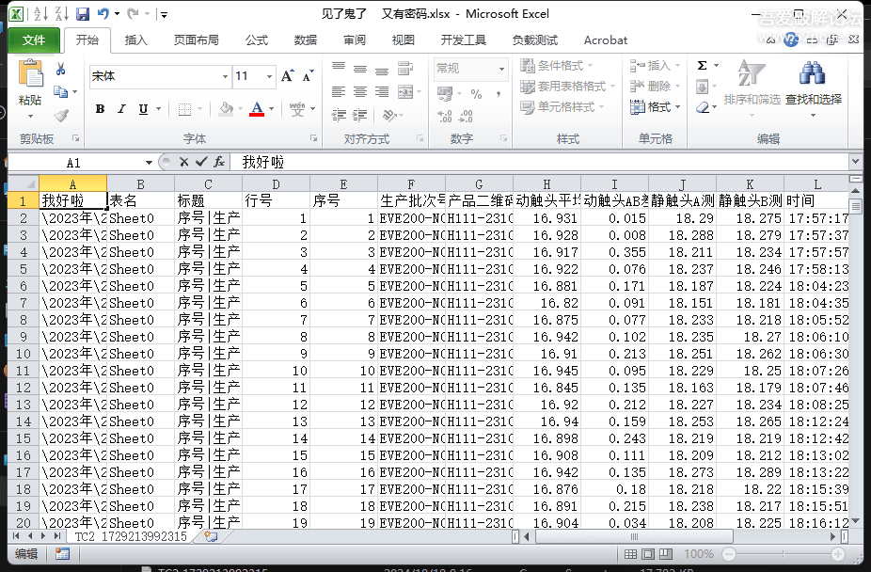Select sheet tab TC2_1729213992315

(131, 536)
